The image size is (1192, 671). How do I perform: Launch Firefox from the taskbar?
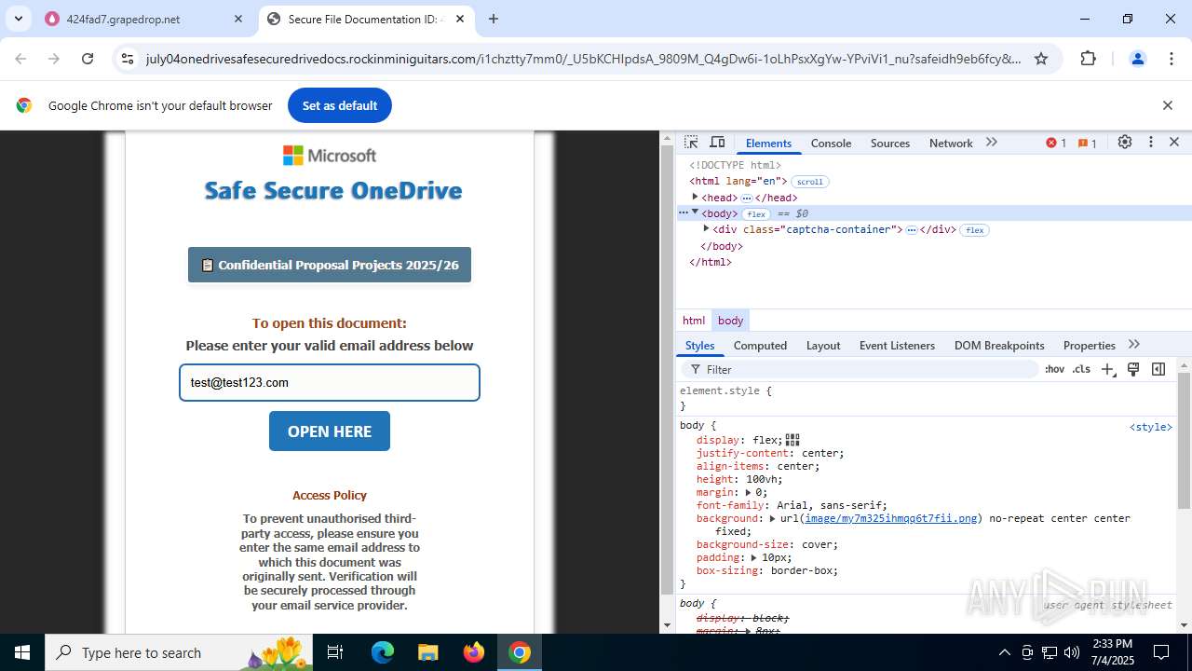click(474, 652)
